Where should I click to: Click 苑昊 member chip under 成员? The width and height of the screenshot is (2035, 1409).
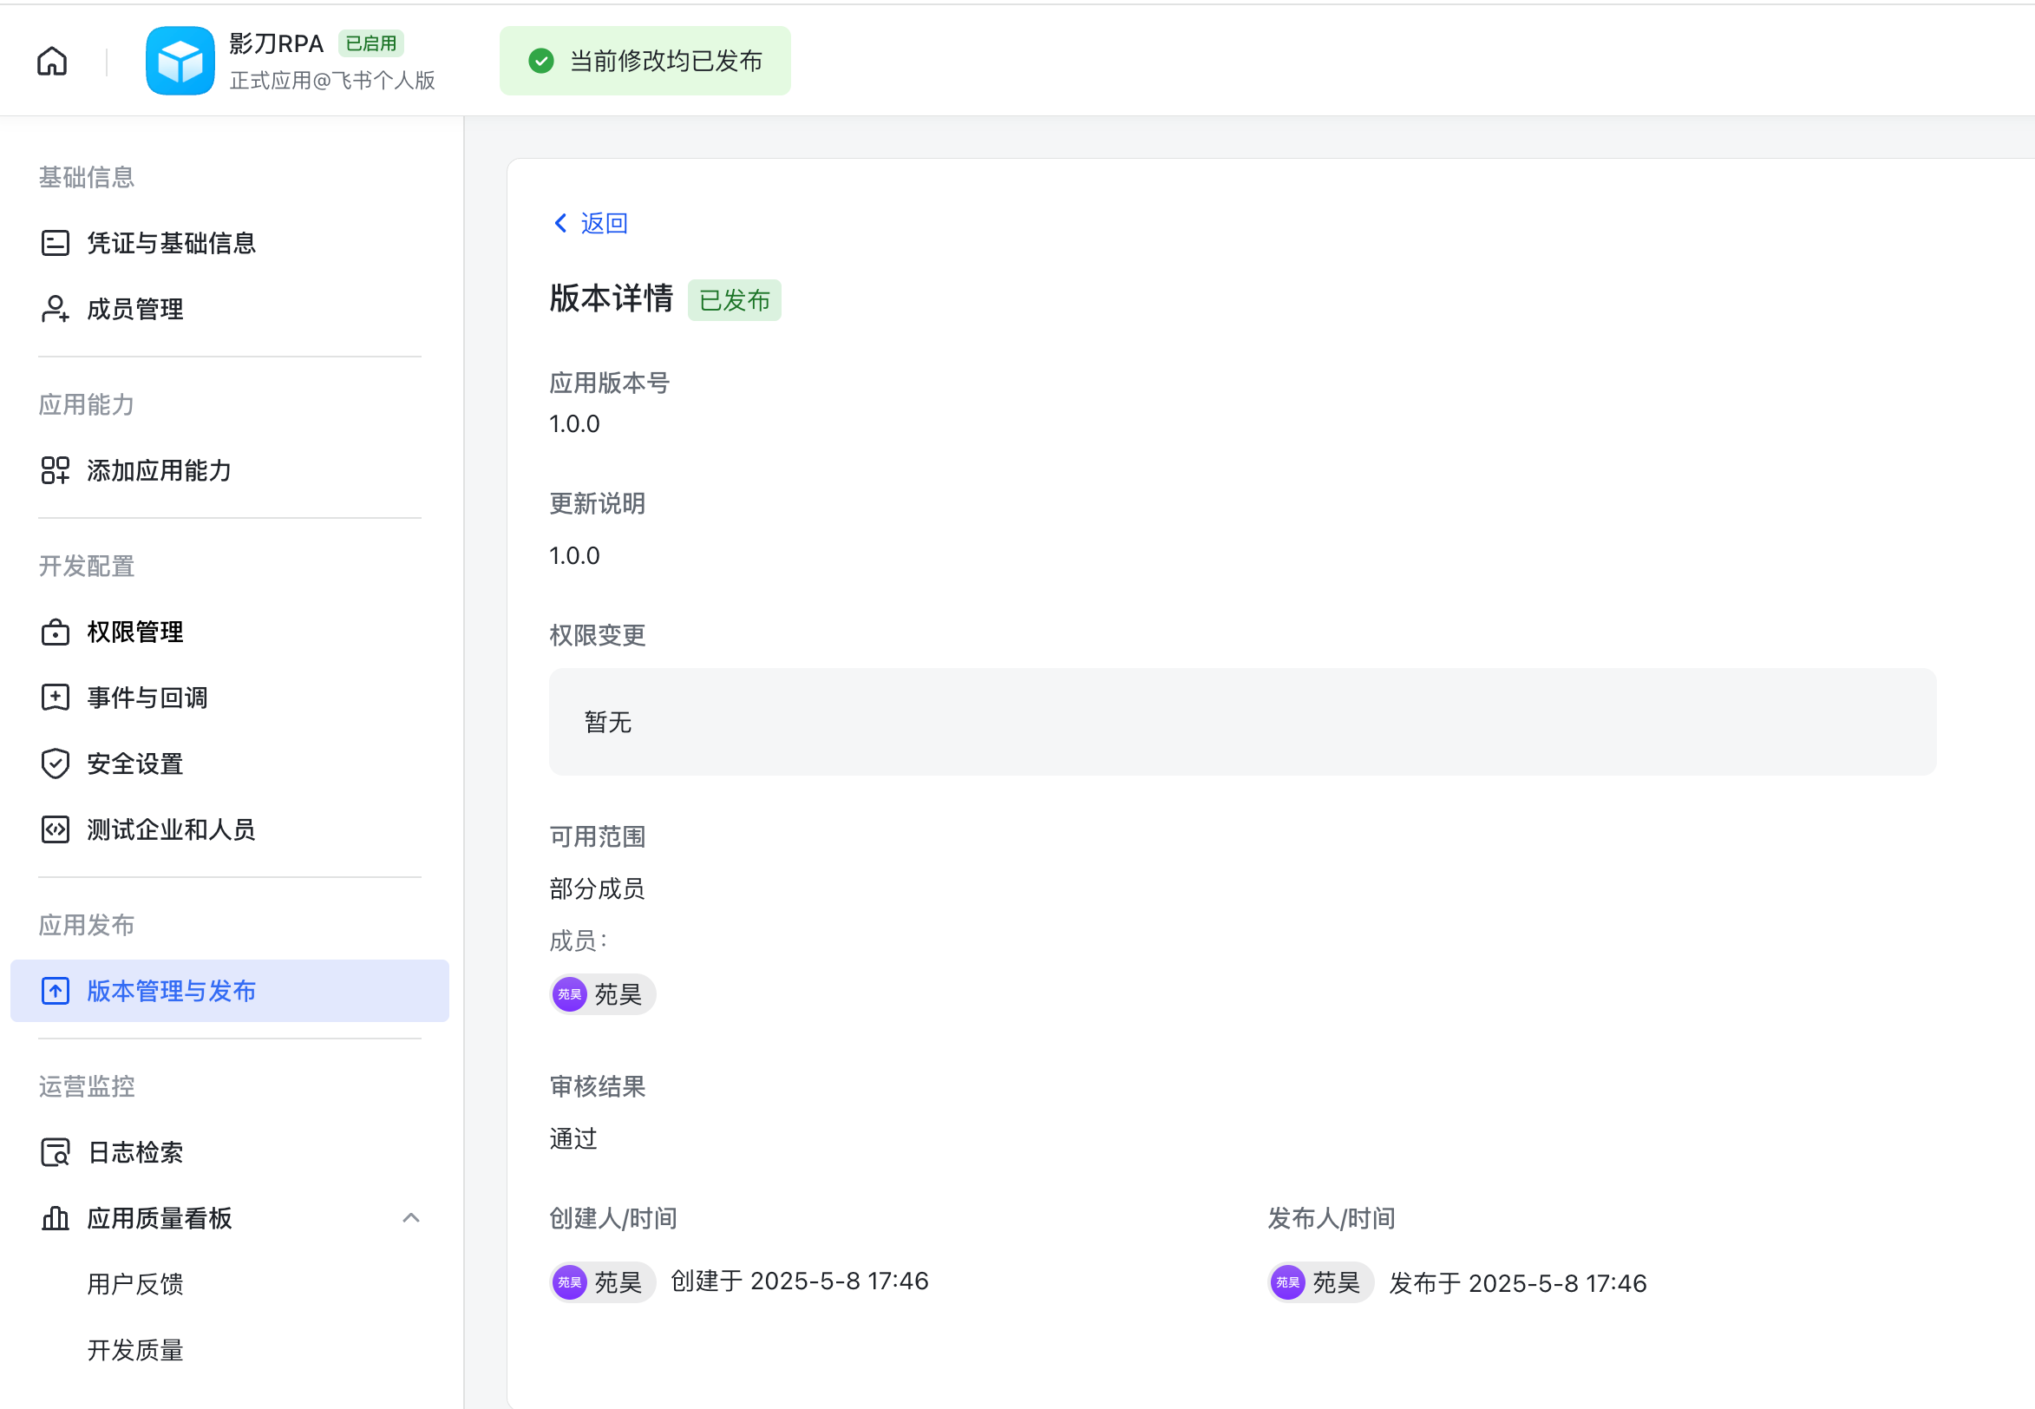tap(603, 995)
